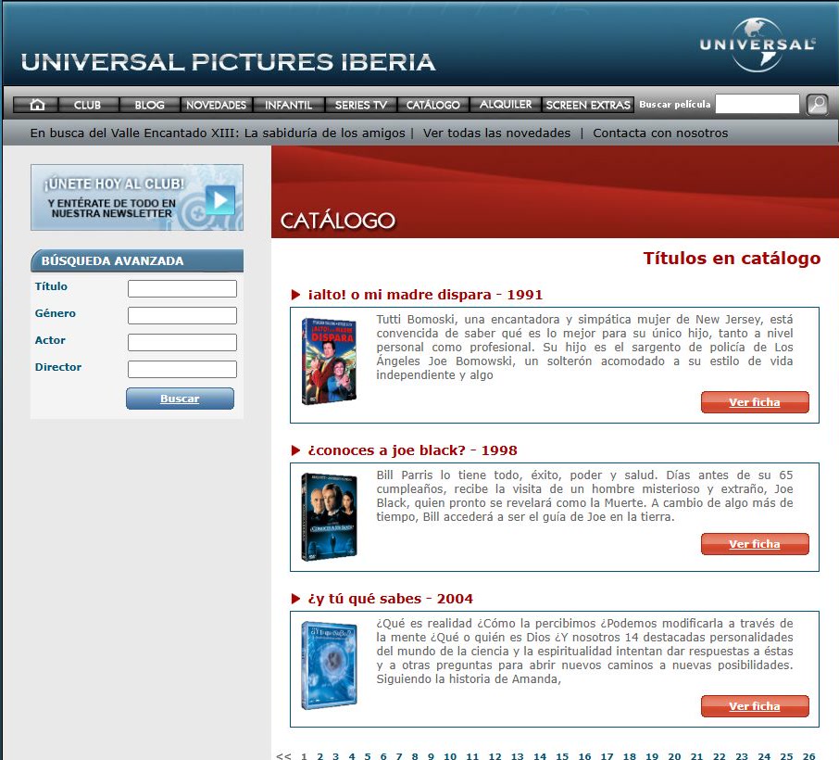Open title ¡alto! o mi madre dispara - 1991
Screen dimensions: 839x760
(x=425, y=295)
